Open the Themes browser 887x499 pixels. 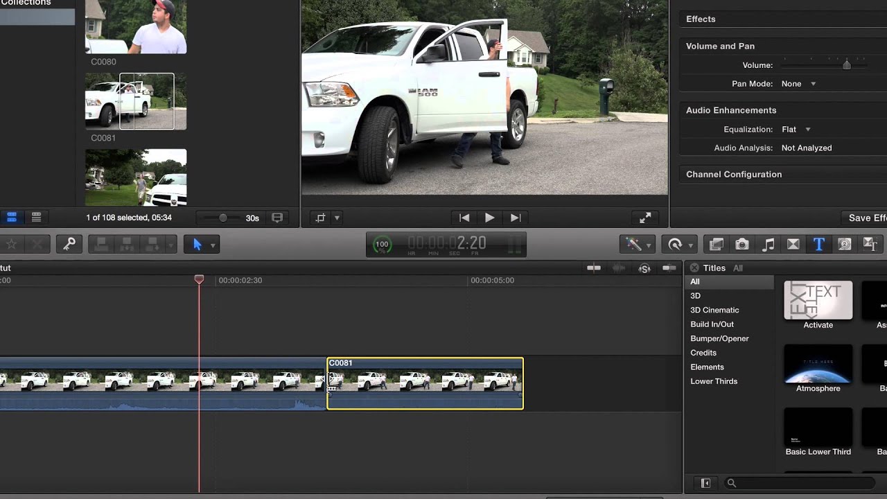point(870,244)
